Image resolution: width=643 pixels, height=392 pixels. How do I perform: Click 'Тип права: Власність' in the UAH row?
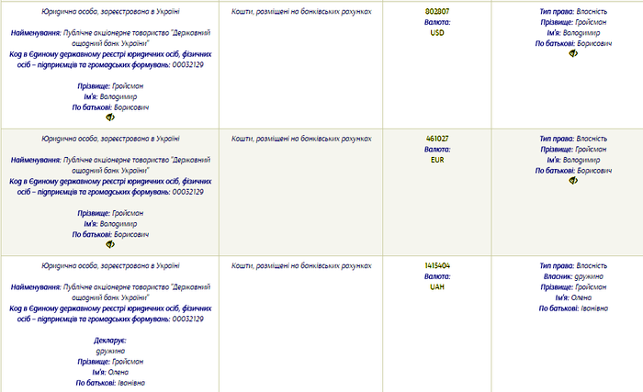tap(573, 265)
